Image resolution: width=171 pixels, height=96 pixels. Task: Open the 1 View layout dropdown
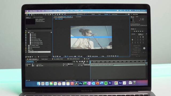point(104,56)
